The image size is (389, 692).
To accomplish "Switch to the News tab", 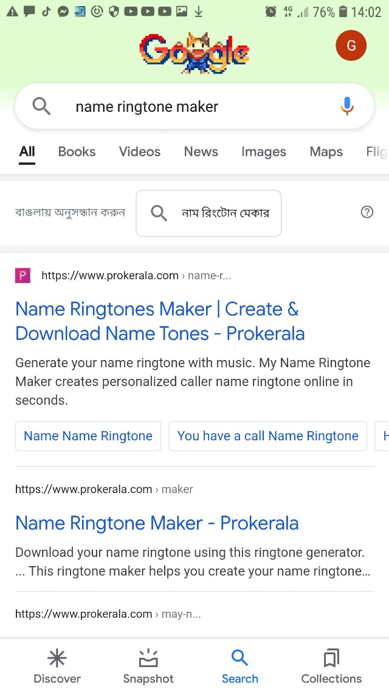I will click(x=201, y=151).
